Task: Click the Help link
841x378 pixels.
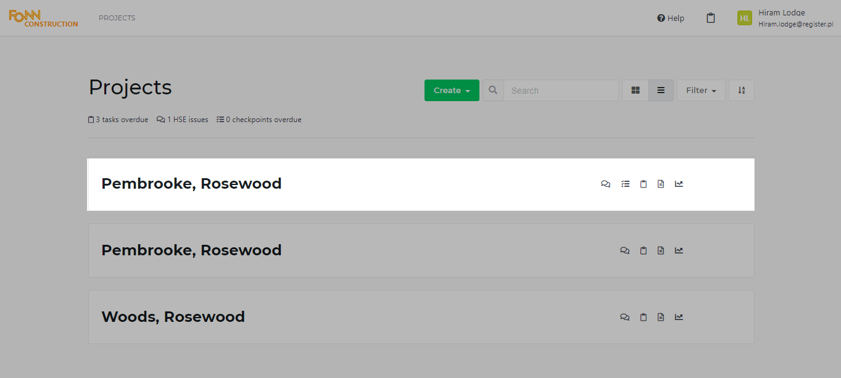Action: [671, 18]
